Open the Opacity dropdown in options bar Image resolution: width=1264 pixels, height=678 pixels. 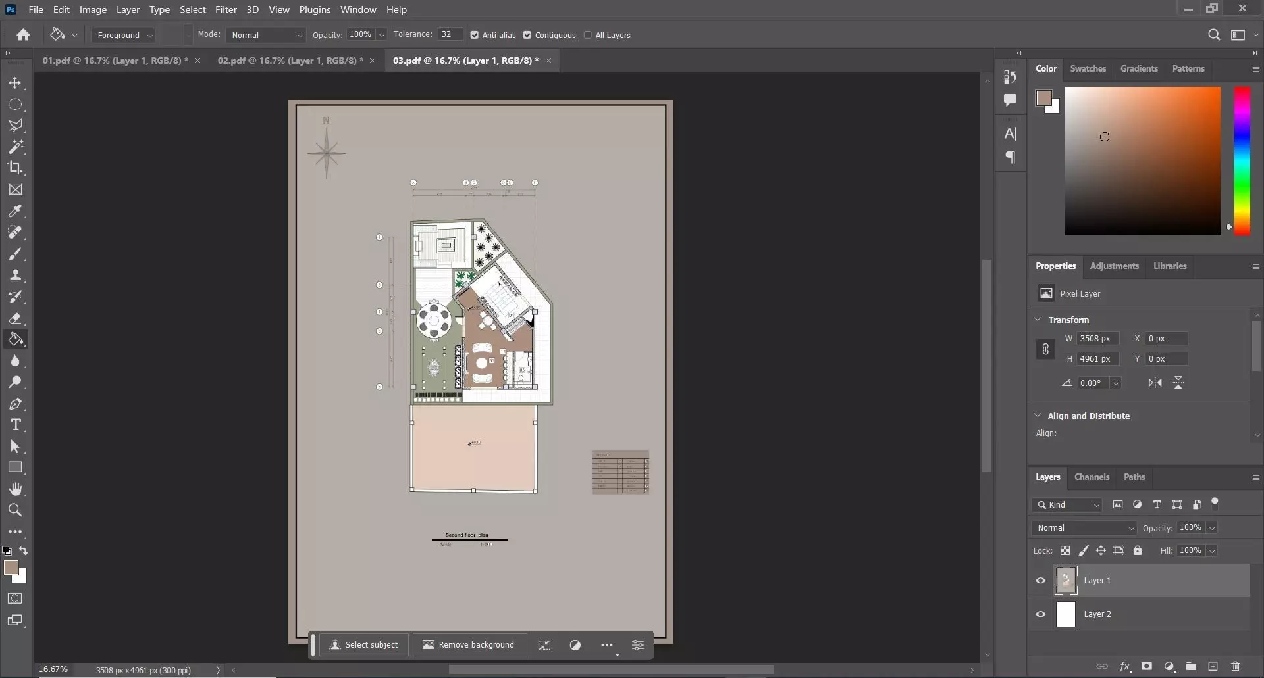click(382, 35)
